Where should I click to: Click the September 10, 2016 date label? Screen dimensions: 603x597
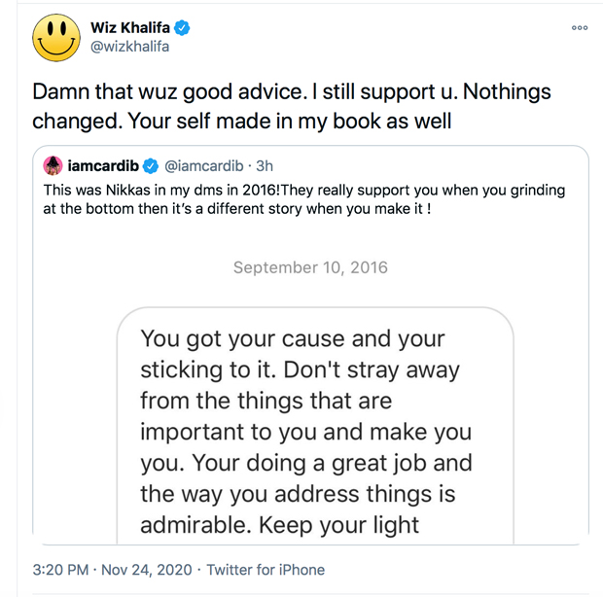(x=308, y=267)
